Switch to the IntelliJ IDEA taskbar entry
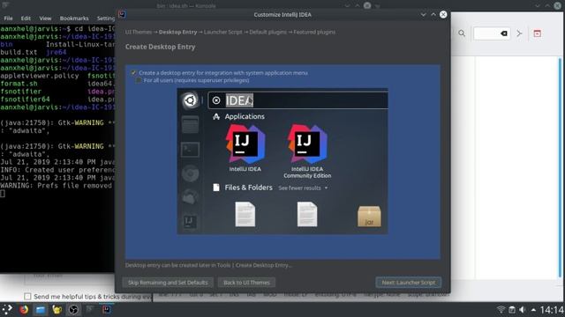This screenshot has height=317, width=565. pyautogui.click(x=107, y=309)
